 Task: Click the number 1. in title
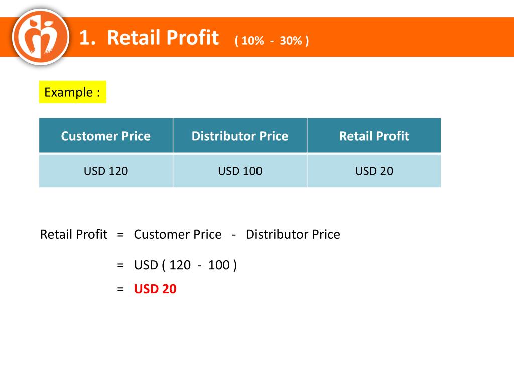[x=87, y=37]
